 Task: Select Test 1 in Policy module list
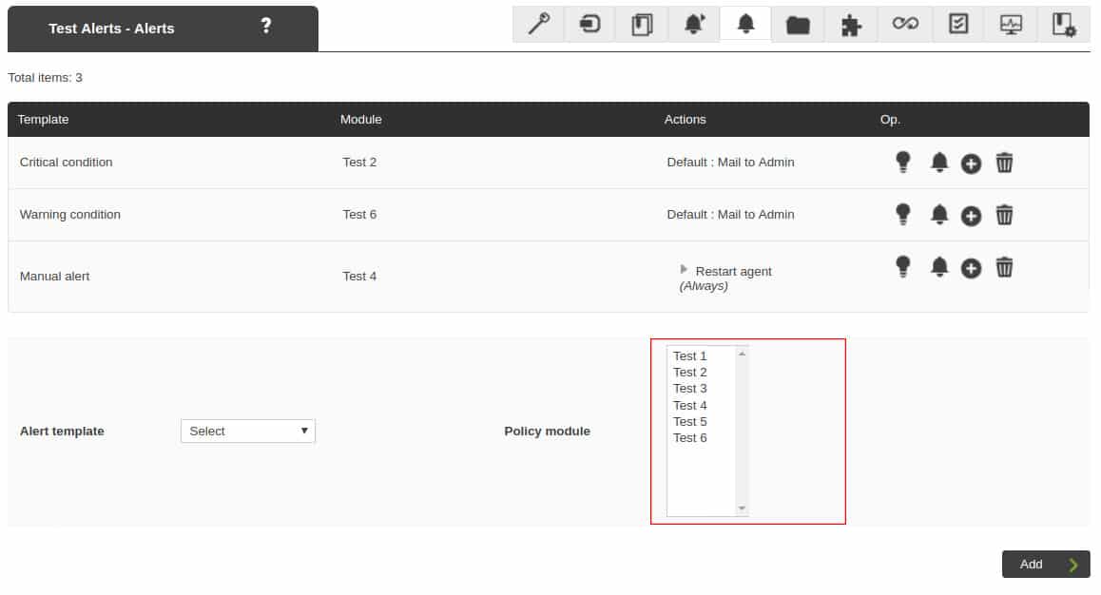pos(689,355)
